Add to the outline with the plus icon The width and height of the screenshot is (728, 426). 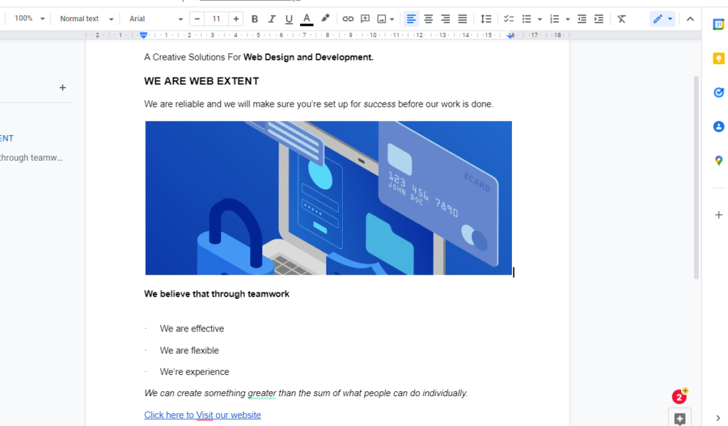63,87
